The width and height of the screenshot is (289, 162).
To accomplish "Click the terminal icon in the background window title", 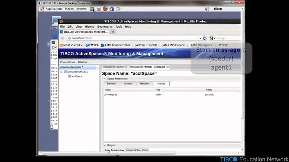I will pos(53,43).
